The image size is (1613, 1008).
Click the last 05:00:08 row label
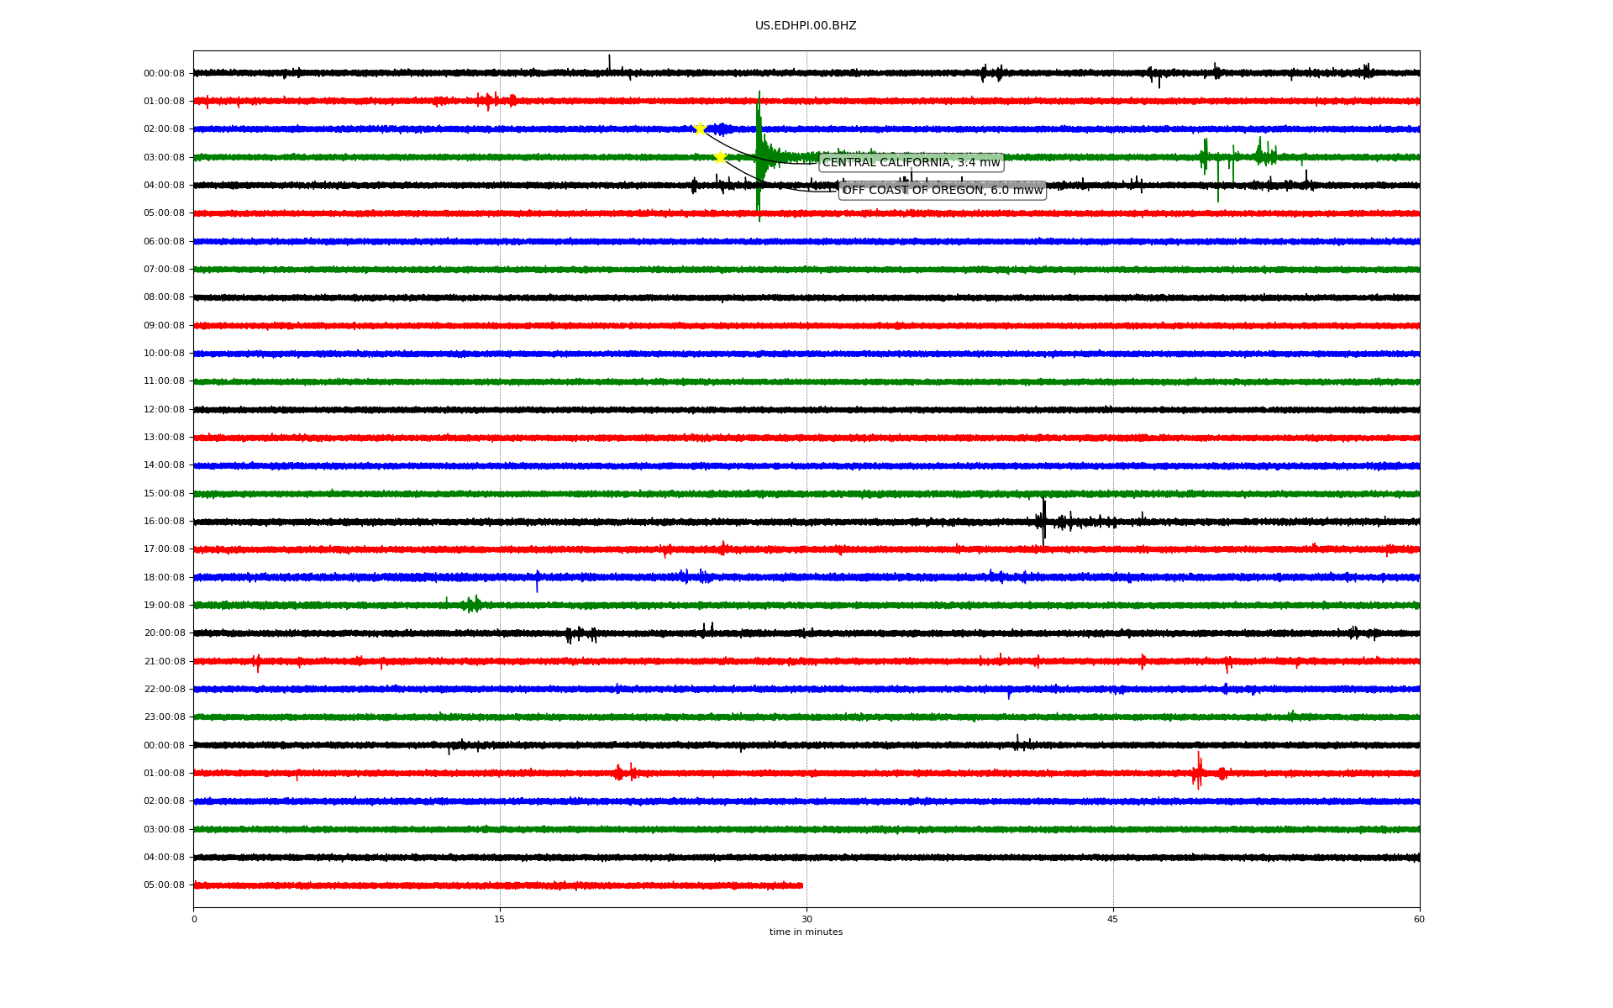164,885
